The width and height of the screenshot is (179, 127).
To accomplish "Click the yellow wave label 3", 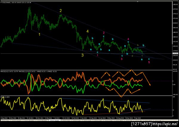I will click(82, 55).
